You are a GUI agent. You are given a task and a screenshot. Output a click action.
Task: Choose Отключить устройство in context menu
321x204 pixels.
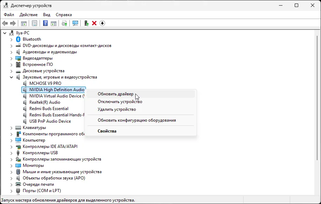coord(141,102)
